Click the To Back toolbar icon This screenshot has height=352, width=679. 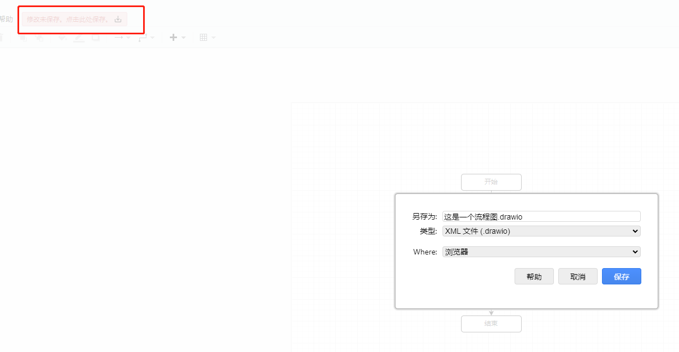[40, 38]
